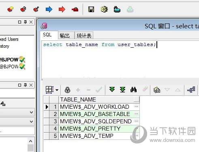The image size is (199, 152).
Task: Click the SQL window database icon
Action: (44, 26)
